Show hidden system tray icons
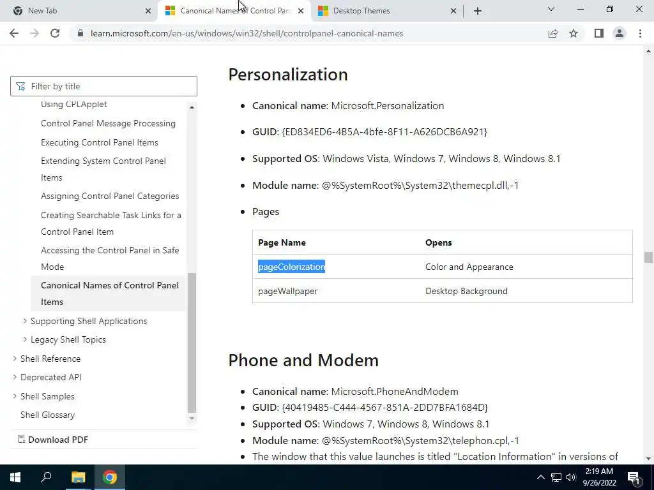The width and height of the screenshot is (654, 490). pyautogui.click(x=540, y=477)
